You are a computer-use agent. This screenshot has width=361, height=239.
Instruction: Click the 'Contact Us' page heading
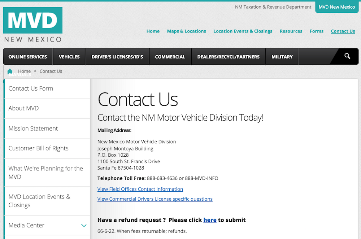coord(138,100)
